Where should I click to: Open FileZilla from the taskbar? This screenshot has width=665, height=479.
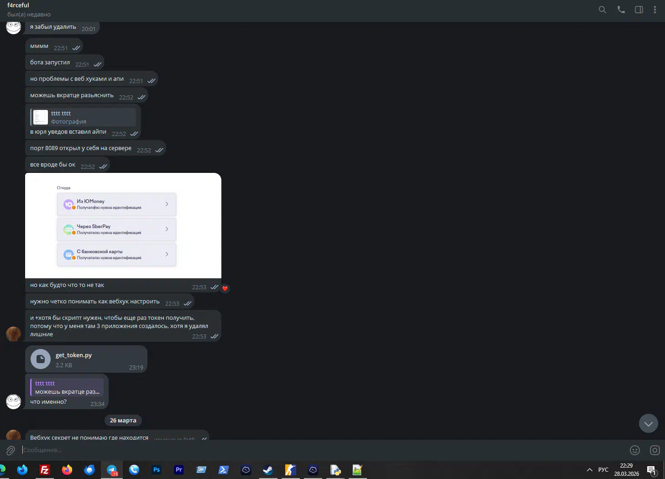tap(45, 470)
